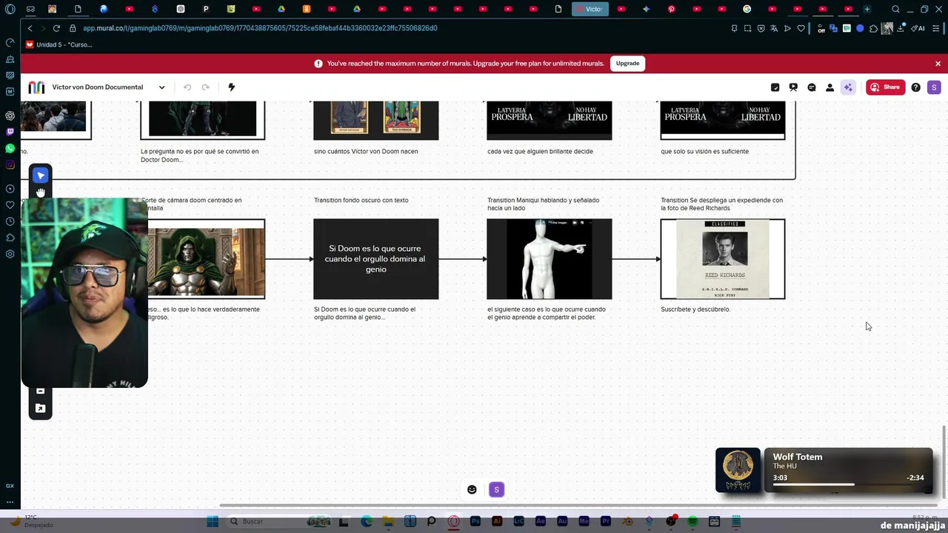Go back in the browser
This screenshot has height=533, width=948.
pyautogui.click(x=30, y=28)
